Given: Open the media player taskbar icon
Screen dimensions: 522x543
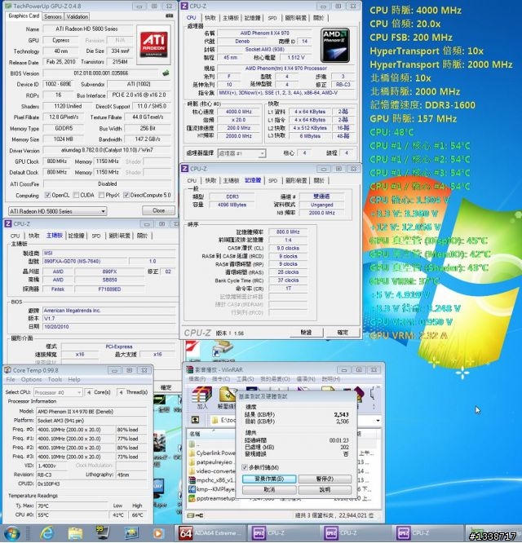Looking at the screenshot, I should 157,534.
